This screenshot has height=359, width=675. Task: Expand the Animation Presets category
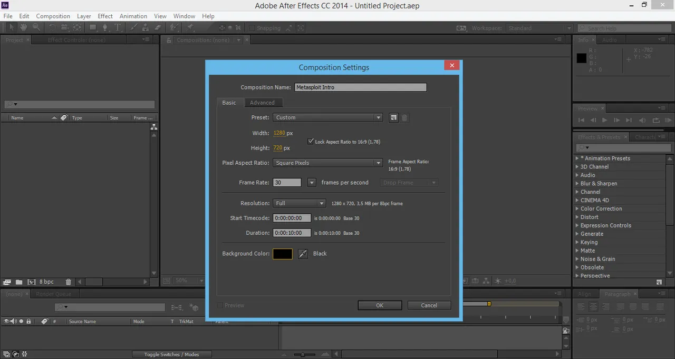pos(577,158)
